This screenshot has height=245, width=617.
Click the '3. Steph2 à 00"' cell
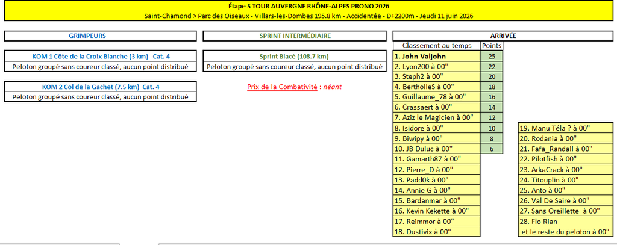point(437,76)
